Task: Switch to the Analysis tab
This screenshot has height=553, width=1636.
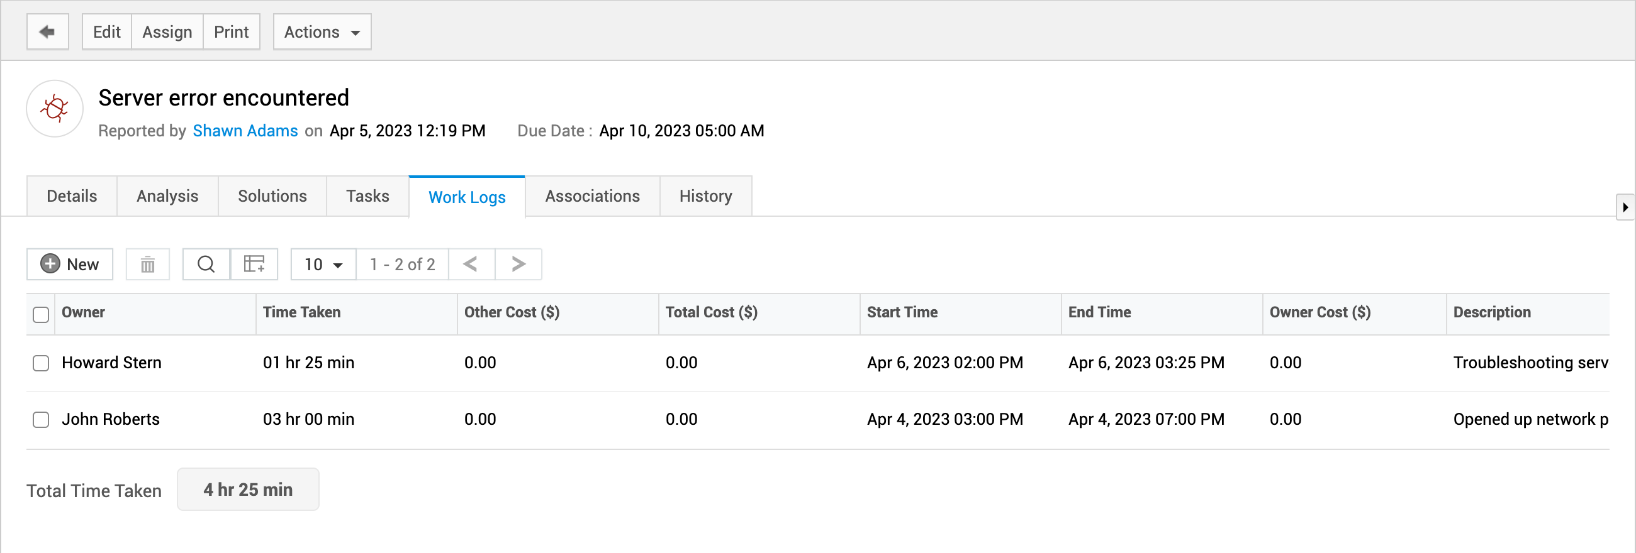Action: click(167, 197)
